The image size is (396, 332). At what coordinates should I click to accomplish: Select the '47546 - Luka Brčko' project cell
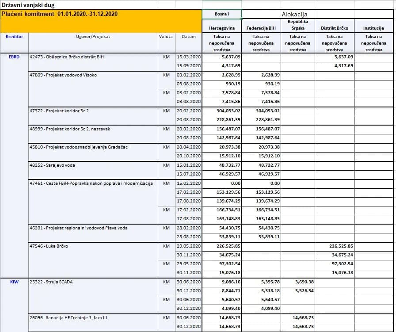93,260
